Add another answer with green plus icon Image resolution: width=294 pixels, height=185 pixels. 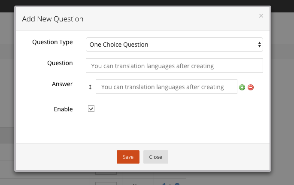[x=242, y=87]
